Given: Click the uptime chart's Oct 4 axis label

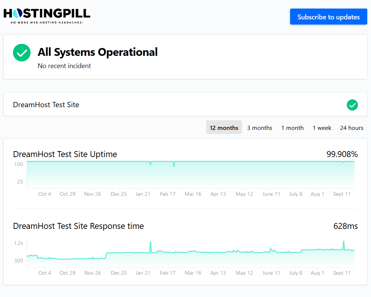Looking at the screenshot, I should [45, 194].
